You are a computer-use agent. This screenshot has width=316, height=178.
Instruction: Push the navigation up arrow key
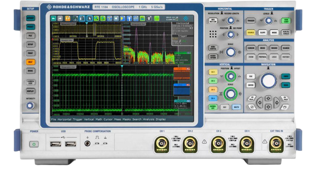click(x=268, y=99)
